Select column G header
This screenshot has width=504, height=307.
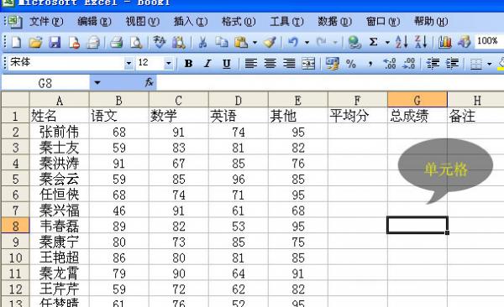pyautogui.click(x=417, y=100)
